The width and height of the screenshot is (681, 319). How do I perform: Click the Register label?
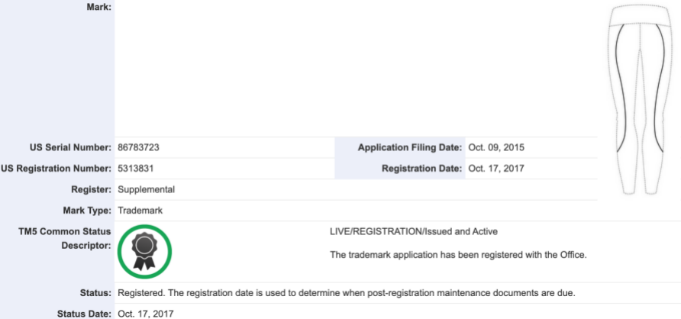[x=91, y=190]
